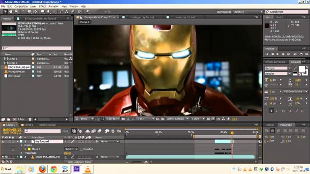Select the Clone Stamp tool

[67, 12]
